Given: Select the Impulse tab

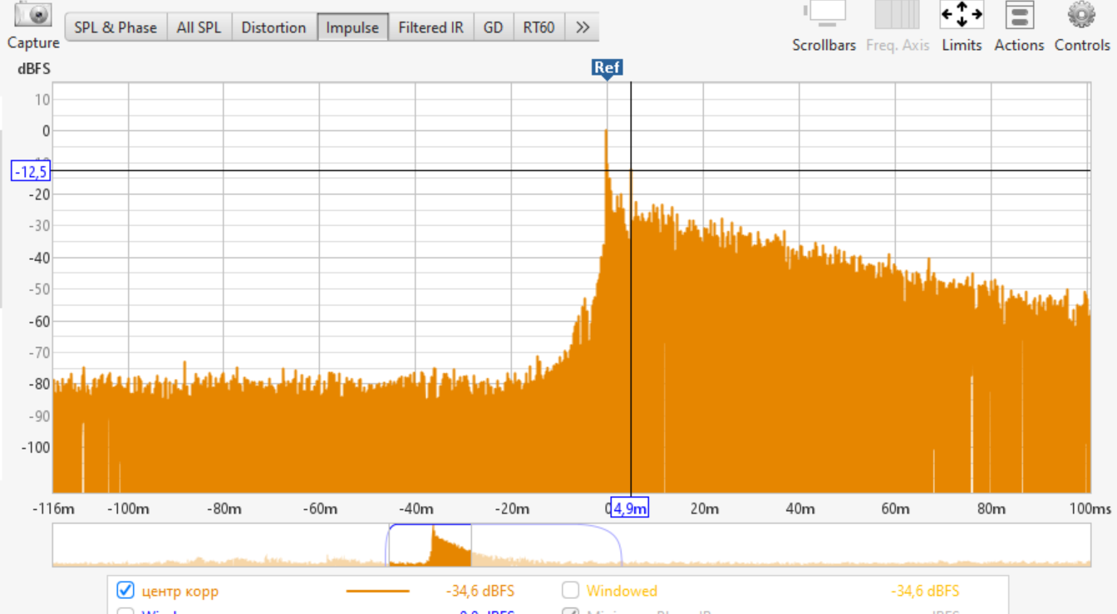Looking at the screenshot, I should click(x=352, y=27).
